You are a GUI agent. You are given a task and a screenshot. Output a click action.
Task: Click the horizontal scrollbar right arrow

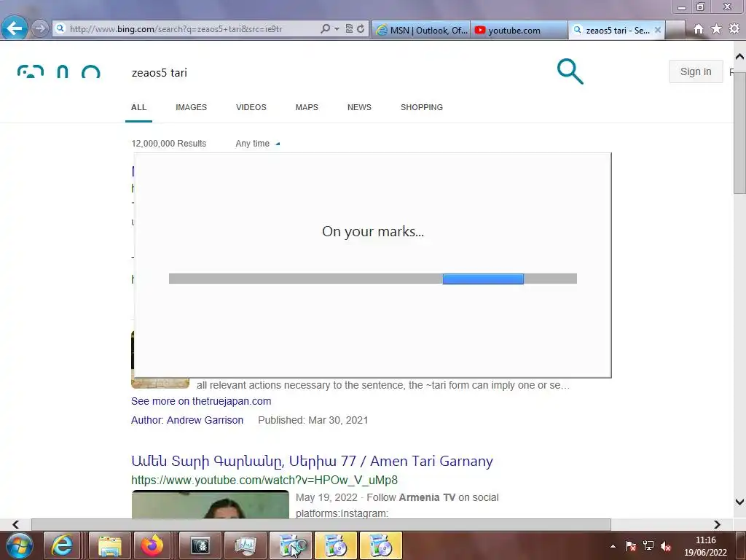click(717, 524)
